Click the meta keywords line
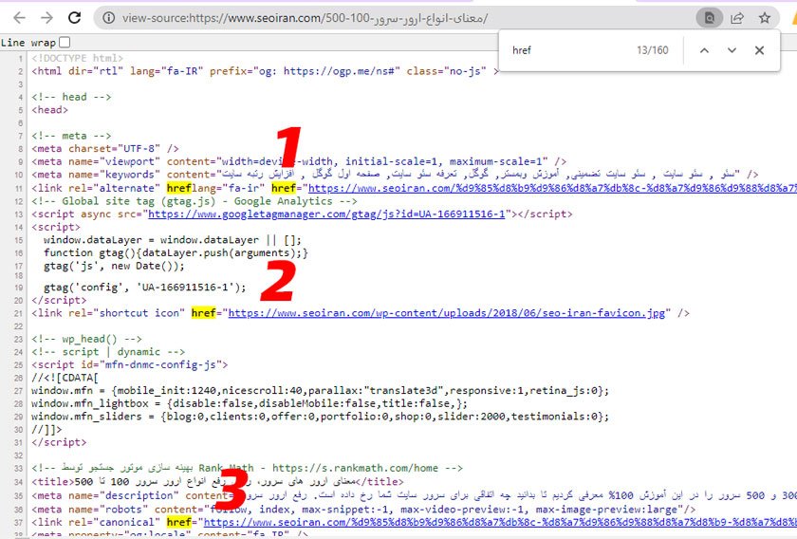 [395, 175]
